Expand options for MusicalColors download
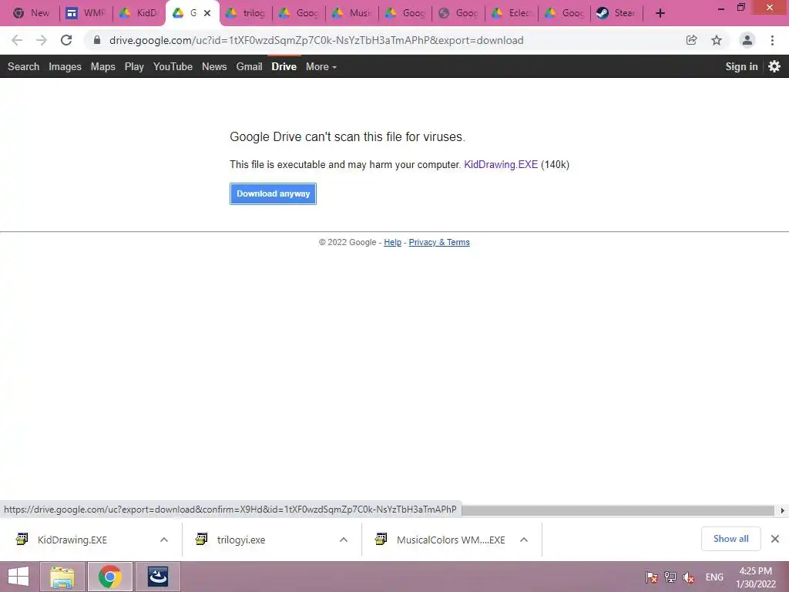Image resolution: width=789 pixels, height=592 pixels. click(524, 540)
